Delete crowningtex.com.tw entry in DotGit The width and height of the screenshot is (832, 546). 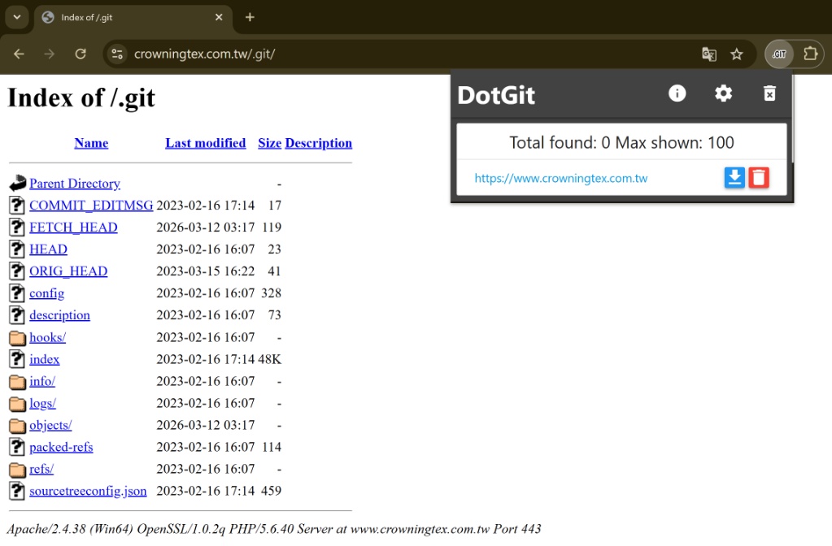[759, 178]
